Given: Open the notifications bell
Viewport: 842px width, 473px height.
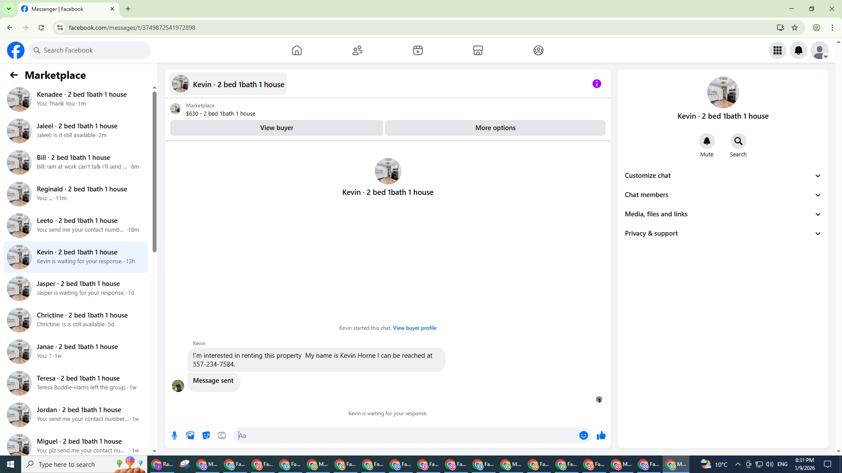Looking at the screenshot, I should click(x=798, y=50).
